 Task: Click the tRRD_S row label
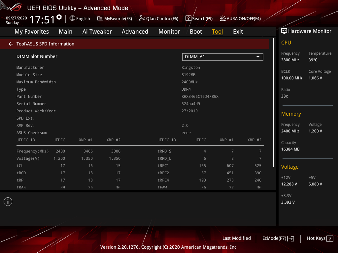click(164, 151)
